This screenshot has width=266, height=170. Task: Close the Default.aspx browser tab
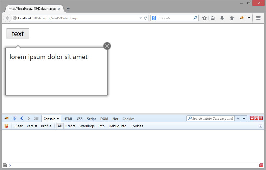coord(59,9)
